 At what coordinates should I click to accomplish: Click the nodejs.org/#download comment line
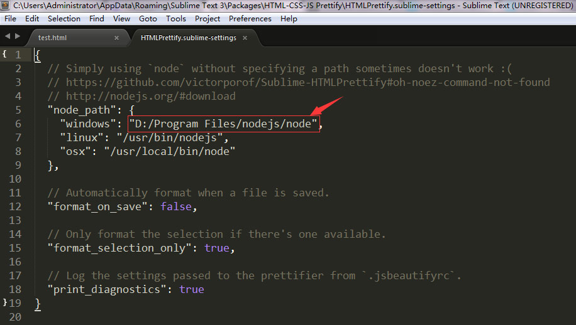tap(141, 97)
